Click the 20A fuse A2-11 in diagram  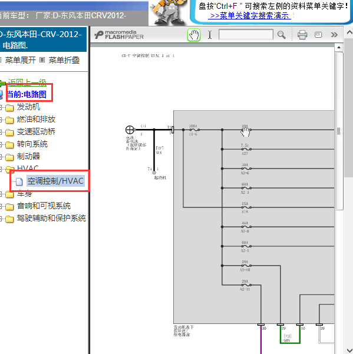[246, 285]
